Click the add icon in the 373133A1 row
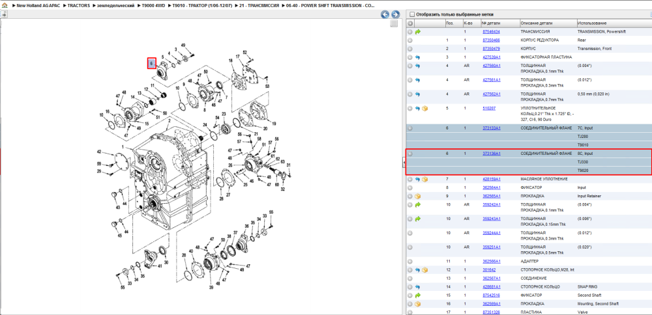This screenshot has width=652, height=315. tap(410, 128)
